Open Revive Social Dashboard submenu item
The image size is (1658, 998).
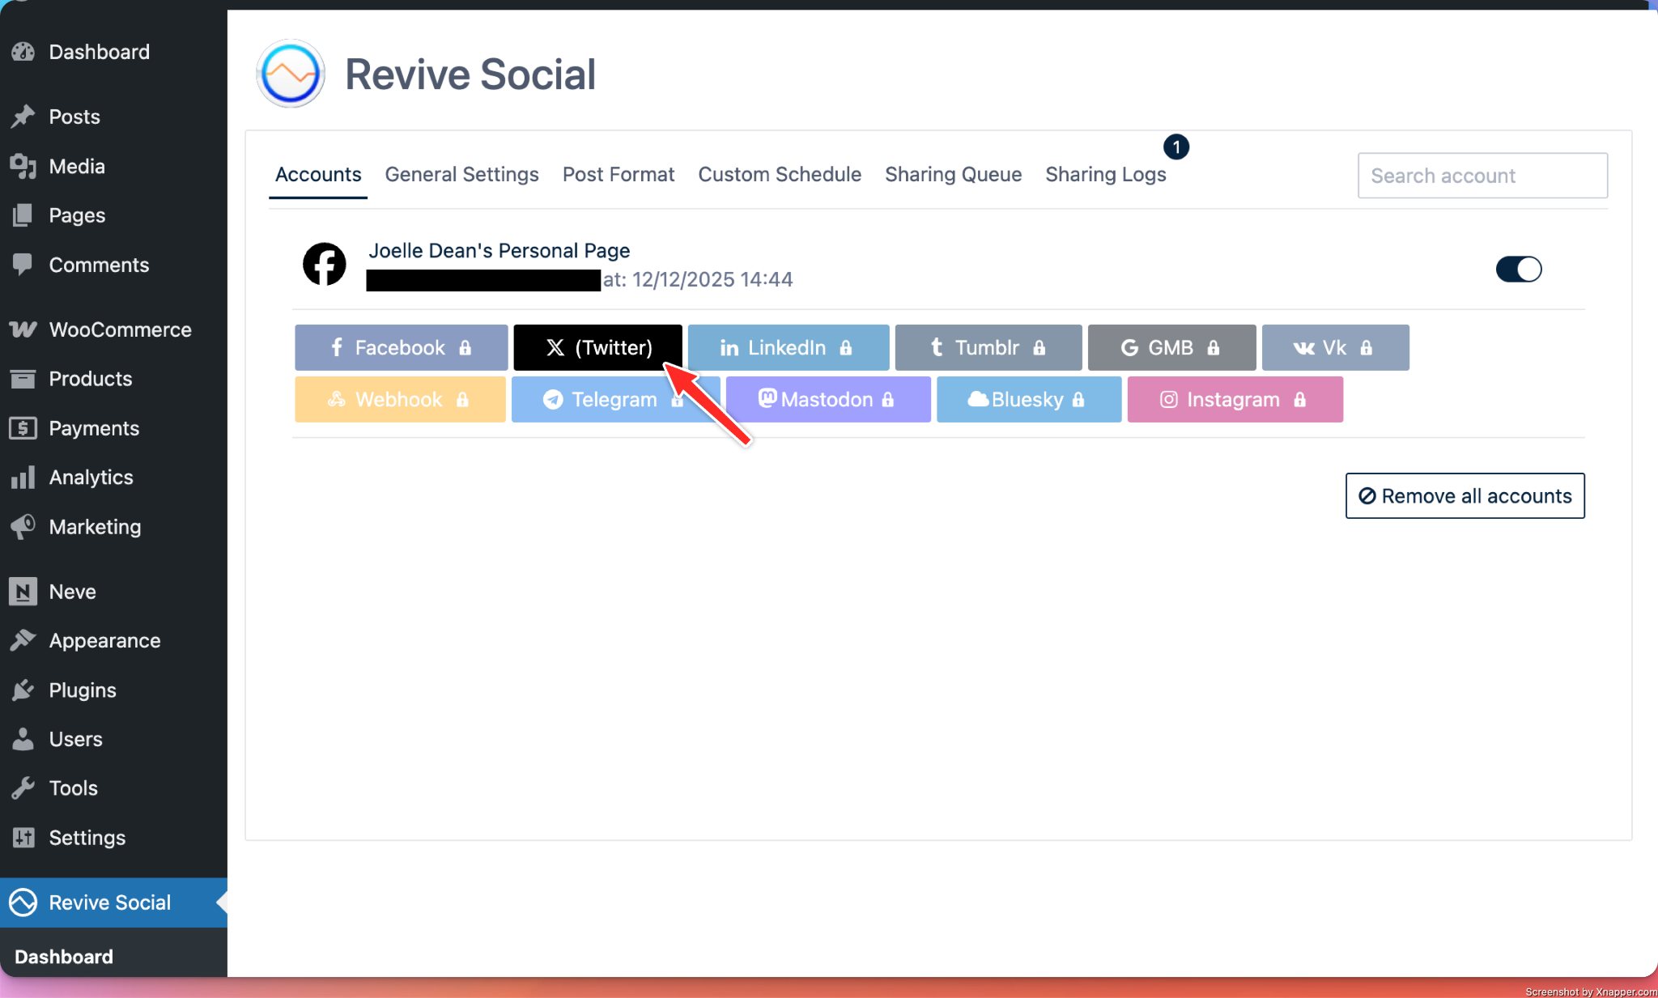[x=64, y=957]
